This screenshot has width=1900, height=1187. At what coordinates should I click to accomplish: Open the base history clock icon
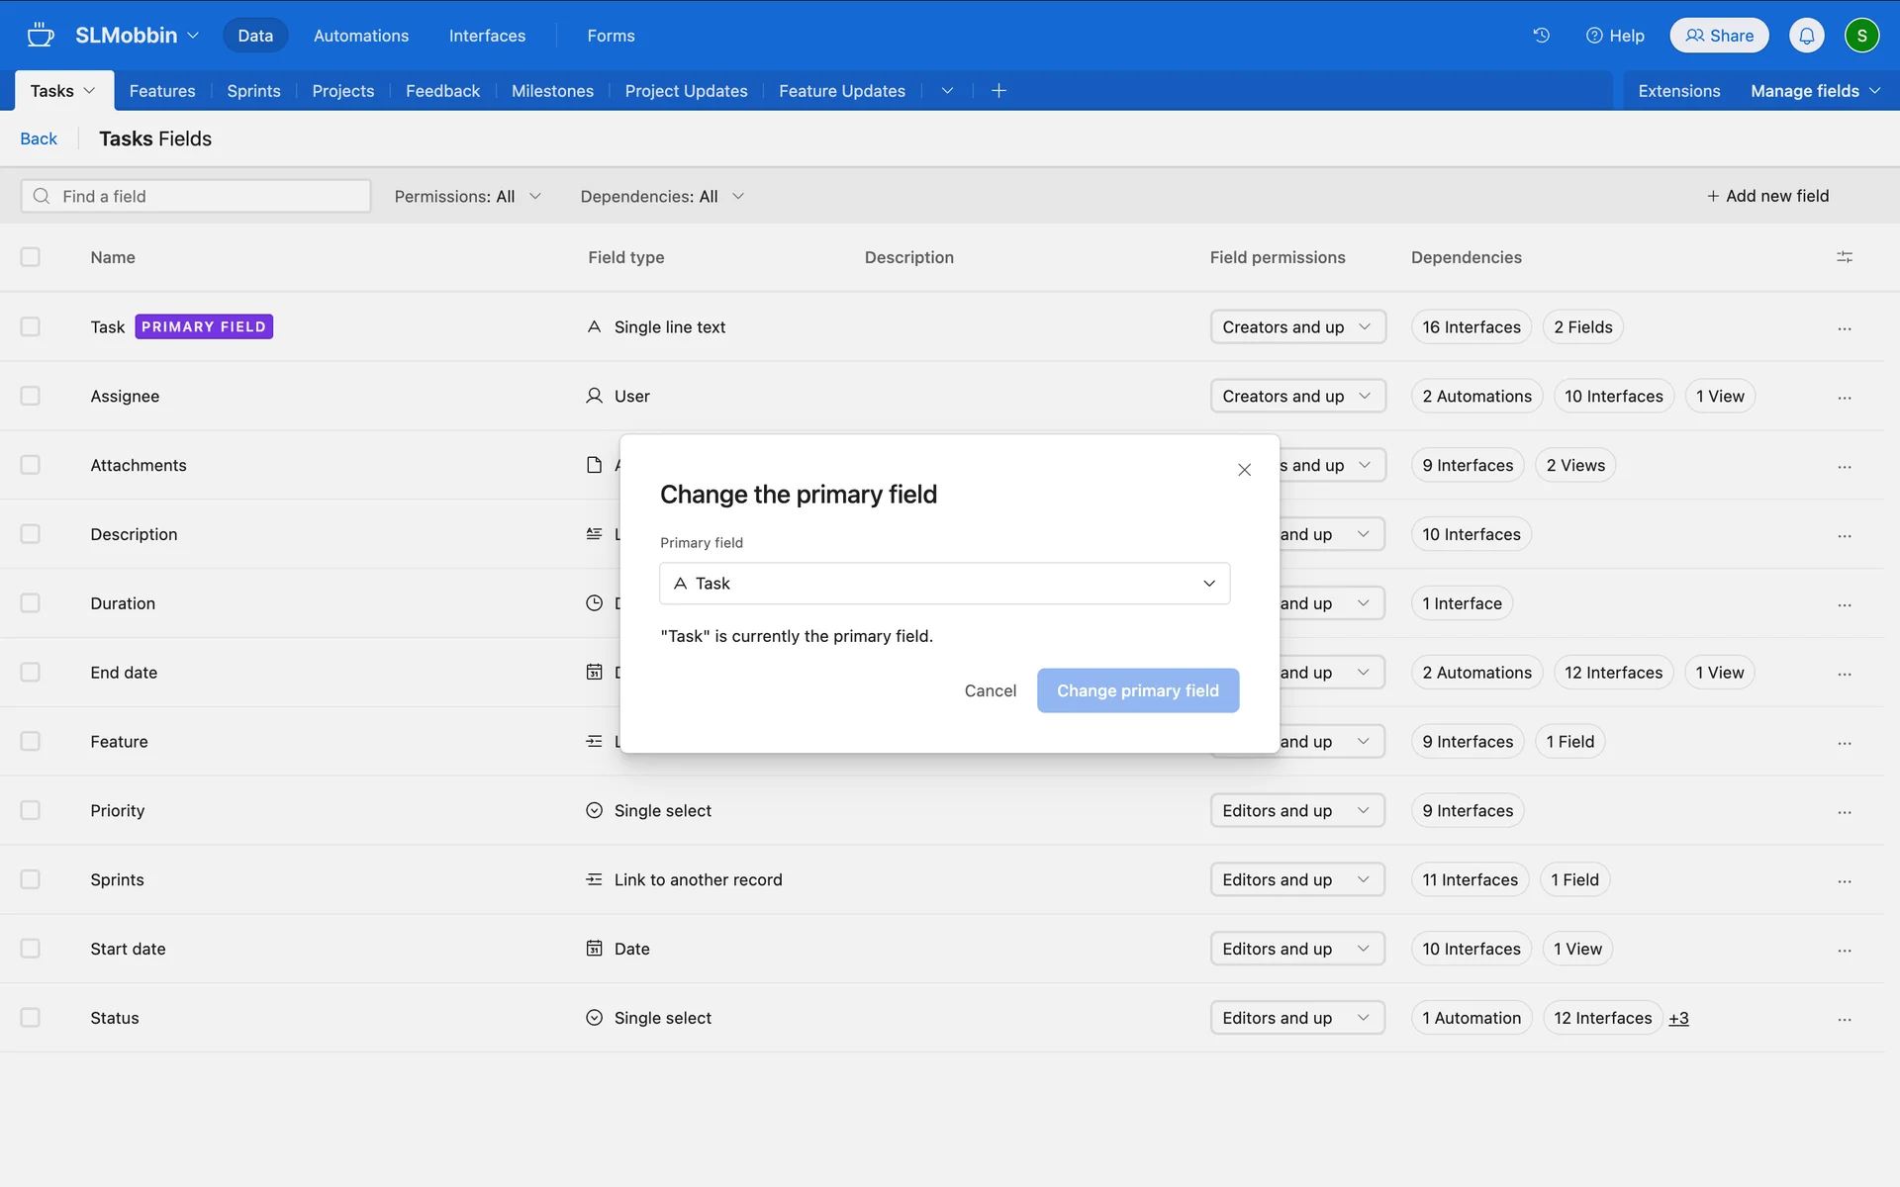(x=1541, y=36)
